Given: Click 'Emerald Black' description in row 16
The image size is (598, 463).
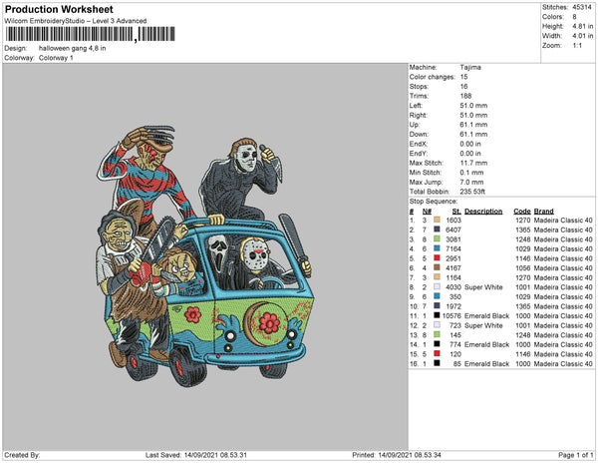Looking at the screenshot, I should point(486,364).
